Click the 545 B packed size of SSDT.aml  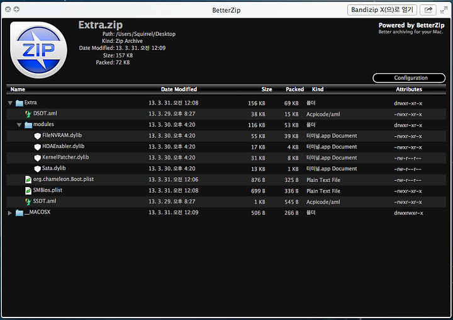pos(291,202)
